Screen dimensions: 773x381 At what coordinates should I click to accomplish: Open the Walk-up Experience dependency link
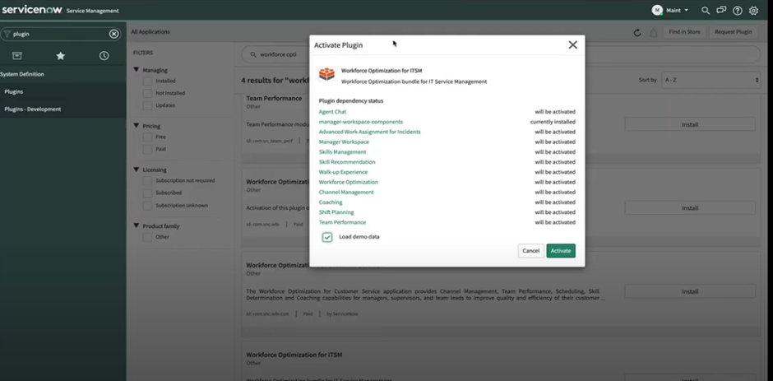pyautogui.click(x=343, y=172)
